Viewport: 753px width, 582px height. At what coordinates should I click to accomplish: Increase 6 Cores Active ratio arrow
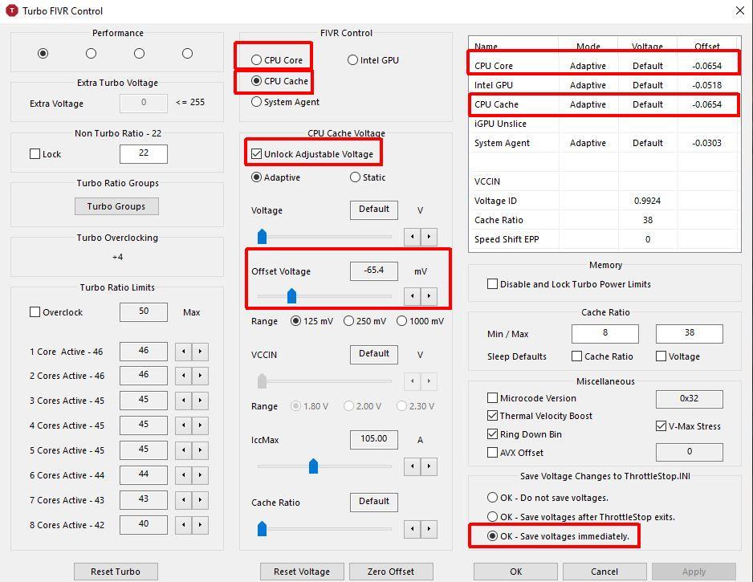click(200, 475)
